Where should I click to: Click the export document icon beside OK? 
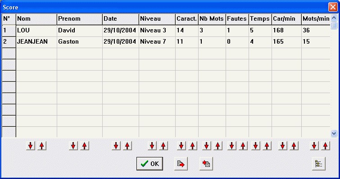[181, 164]
